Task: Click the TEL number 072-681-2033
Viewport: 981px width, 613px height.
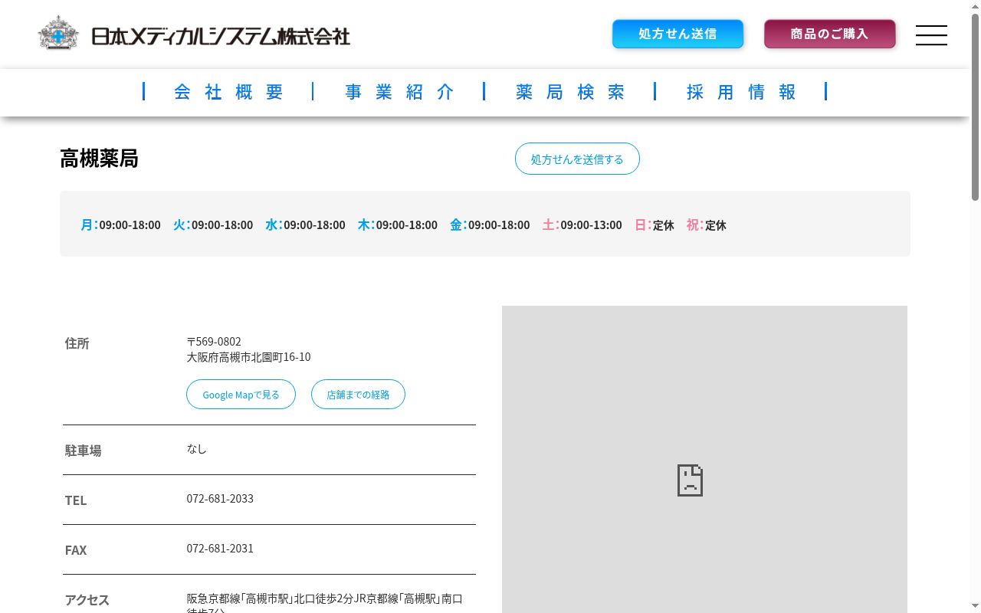Action: (x=220, y=499)
